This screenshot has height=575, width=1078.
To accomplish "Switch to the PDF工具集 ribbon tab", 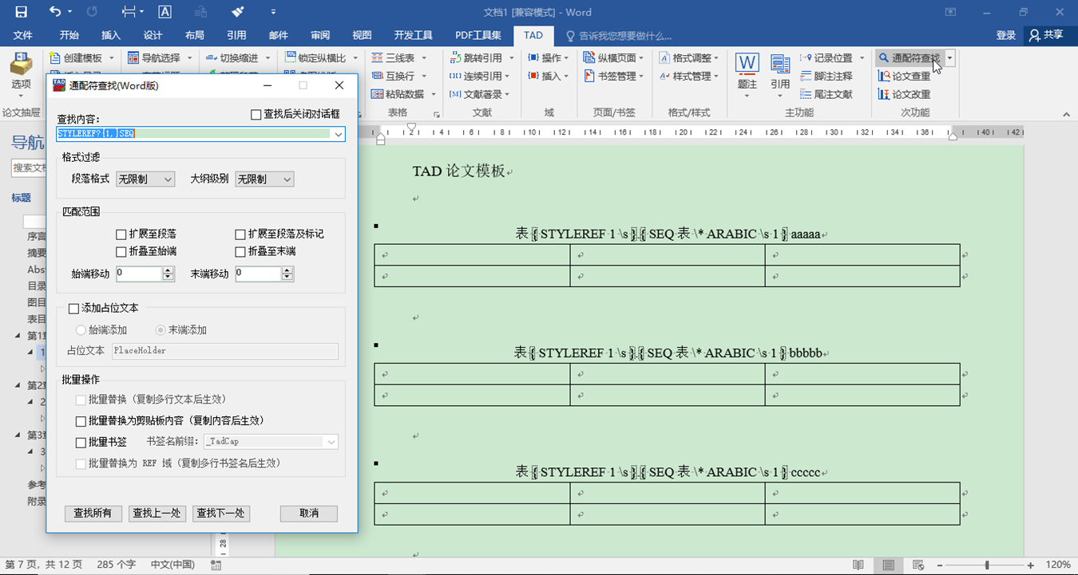I will point(478,35).
